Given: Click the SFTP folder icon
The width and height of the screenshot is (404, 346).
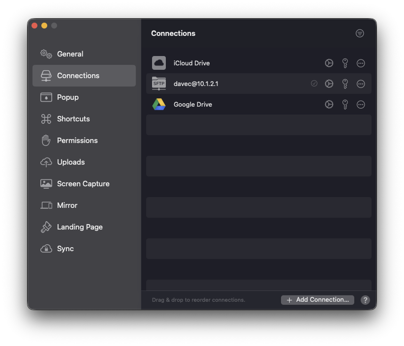Looking at the screenshot, I should click(x=159, y=84).
